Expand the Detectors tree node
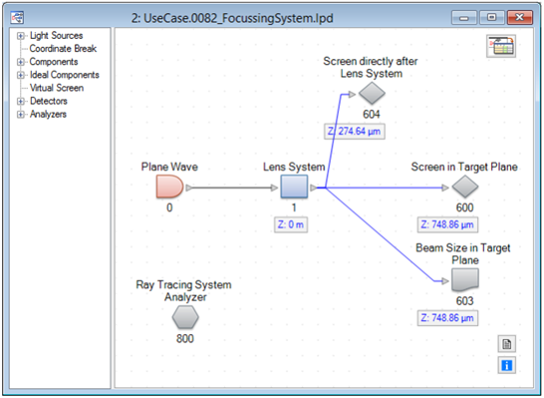544x398 pixels. coord(21,101)
